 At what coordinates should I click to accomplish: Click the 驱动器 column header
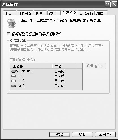tap(31, 66)
